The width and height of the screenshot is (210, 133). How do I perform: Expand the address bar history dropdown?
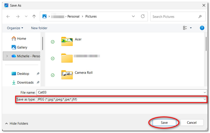point(133,16)
